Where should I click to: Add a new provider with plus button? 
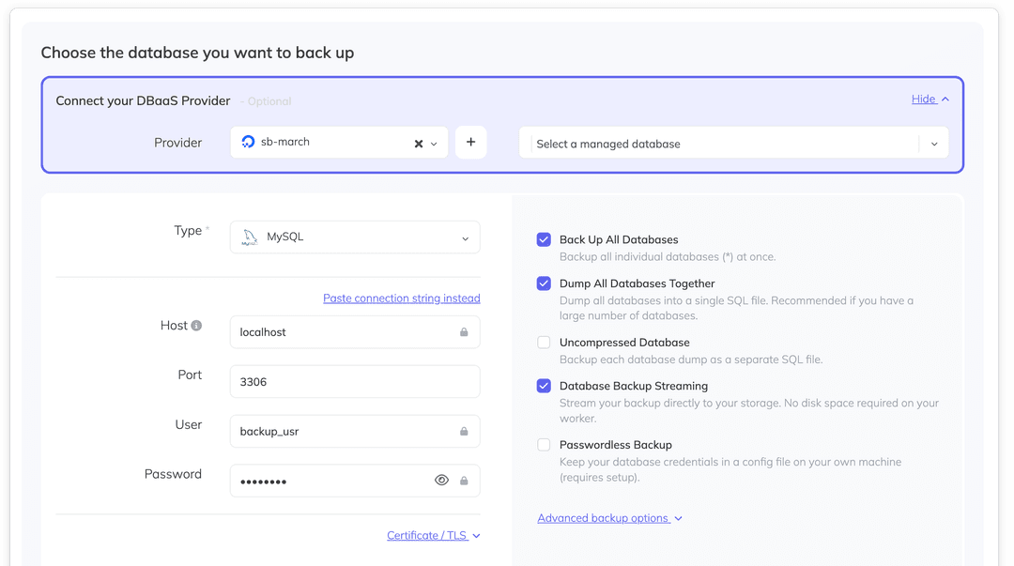[x=470, y=143]
